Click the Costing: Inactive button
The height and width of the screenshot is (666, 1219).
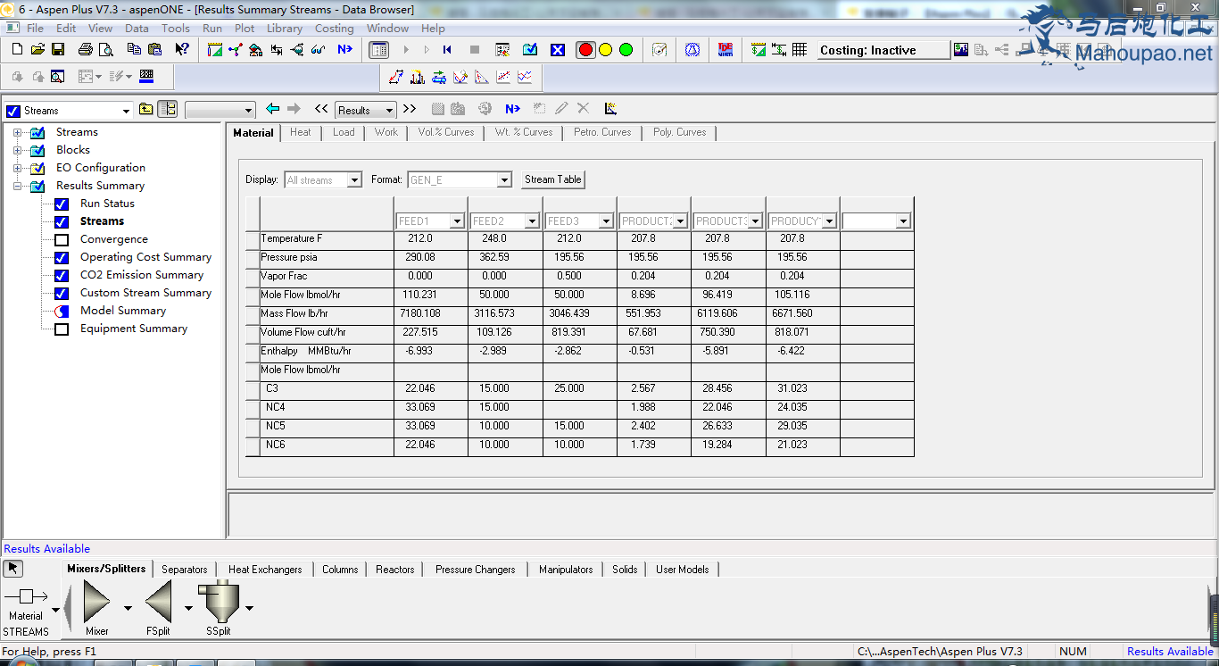(883, 50)
